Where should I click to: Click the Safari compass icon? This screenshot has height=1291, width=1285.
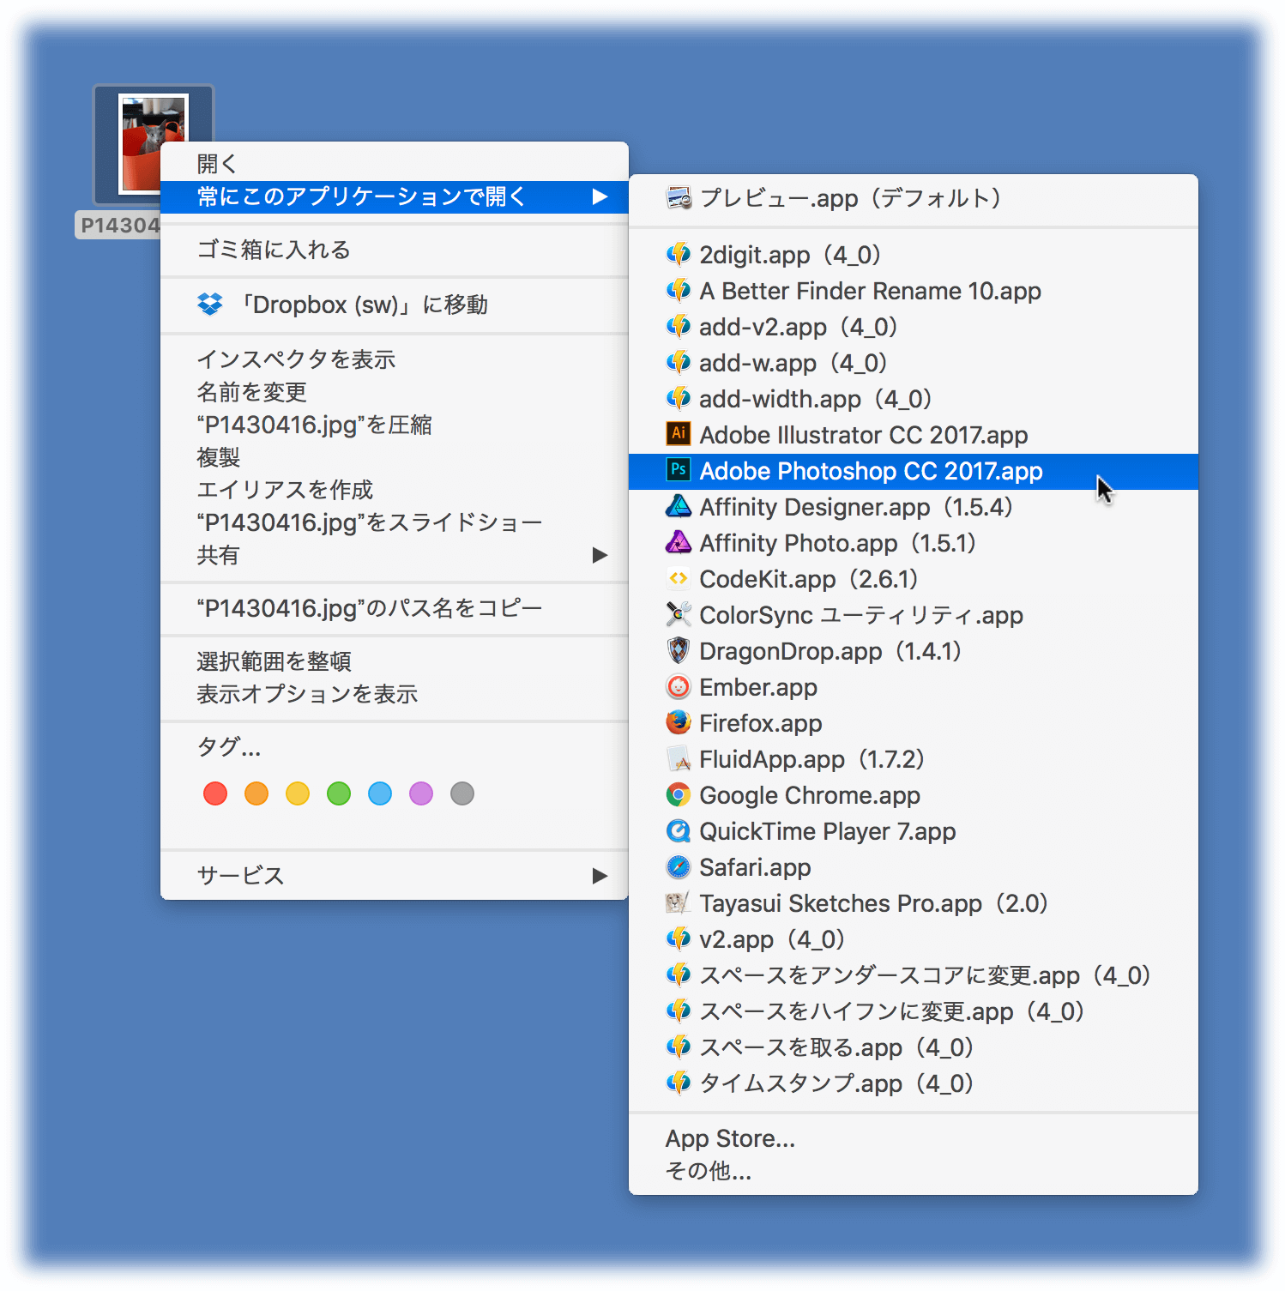(x=679, y=867)
